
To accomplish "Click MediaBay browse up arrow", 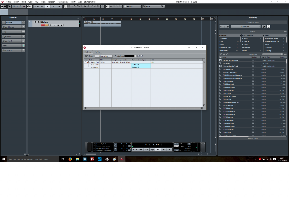I will (228, 27).
